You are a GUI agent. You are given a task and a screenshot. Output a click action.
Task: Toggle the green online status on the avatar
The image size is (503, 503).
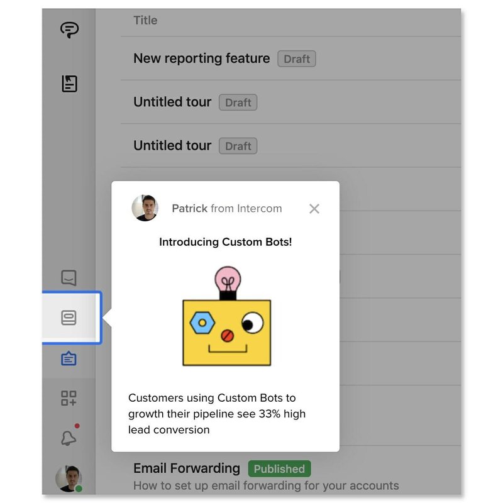(x=79, y=489)
